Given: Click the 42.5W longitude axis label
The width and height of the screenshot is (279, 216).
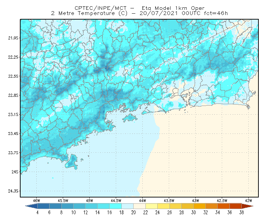Looking at the screenshot, I should (222, 201).
